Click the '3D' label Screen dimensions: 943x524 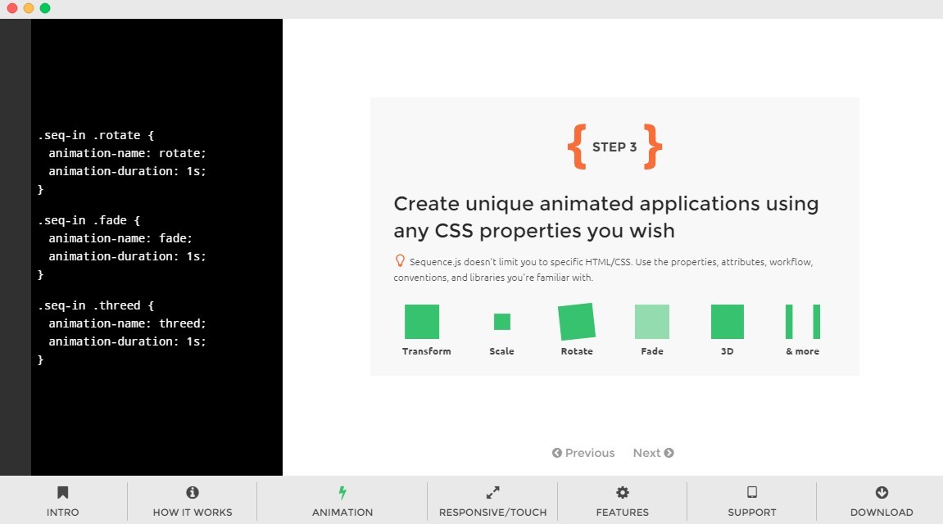click(727, 351)
